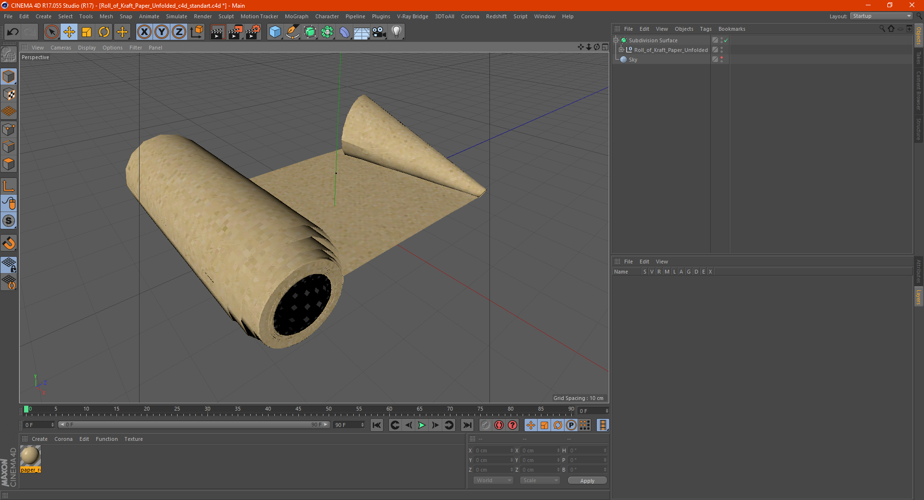Open the Bend deformer icon
Screen dimensions: 924x500
click(345, 32)
